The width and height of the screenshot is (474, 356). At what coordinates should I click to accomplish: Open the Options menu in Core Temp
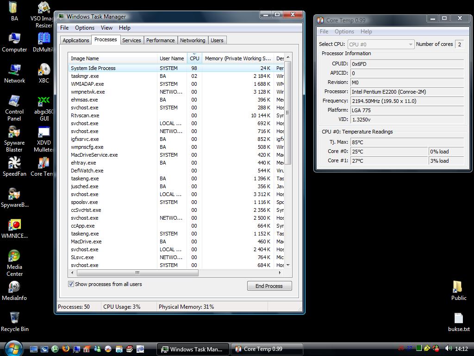(344, 32)
